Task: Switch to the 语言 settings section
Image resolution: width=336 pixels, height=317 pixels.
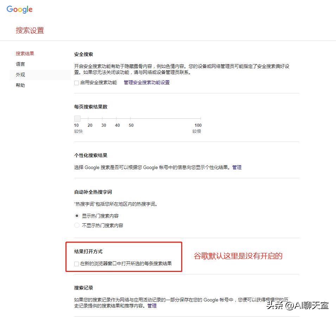Action: pos(20,64)
